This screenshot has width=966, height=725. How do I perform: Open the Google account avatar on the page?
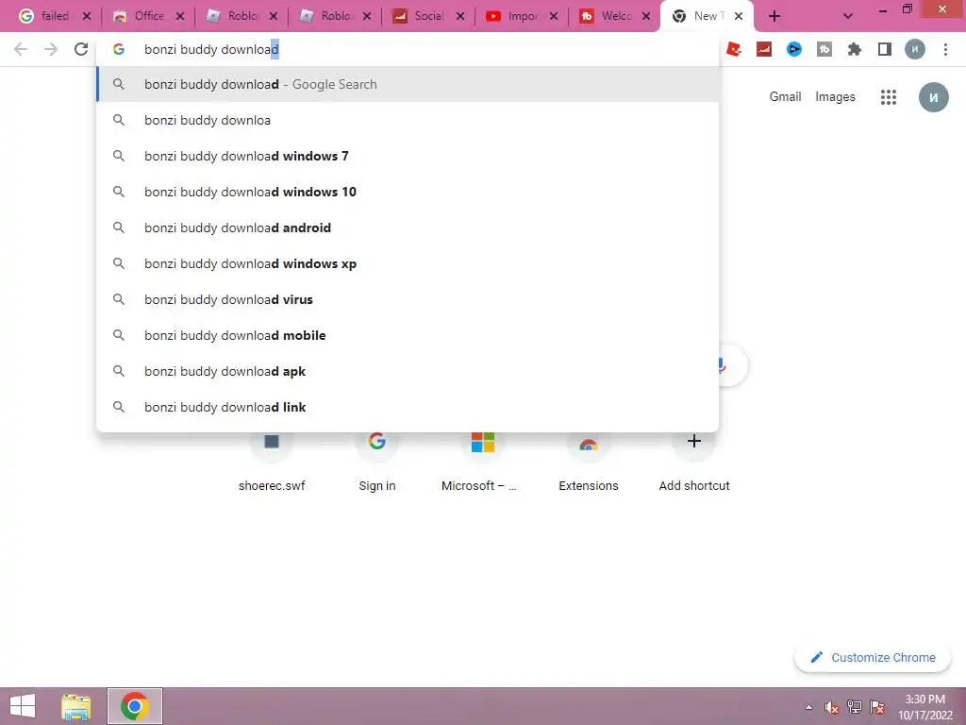933,97
